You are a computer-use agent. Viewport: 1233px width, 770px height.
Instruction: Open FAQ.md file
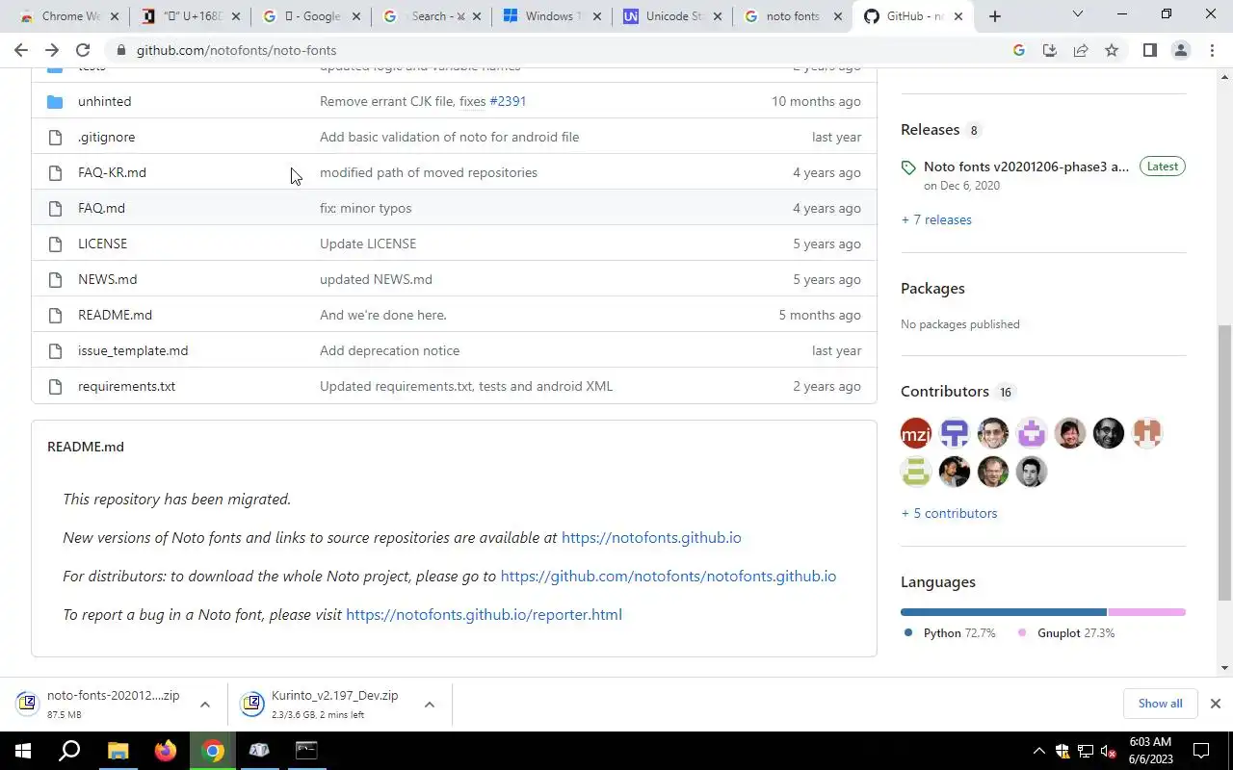pos(101,208)
